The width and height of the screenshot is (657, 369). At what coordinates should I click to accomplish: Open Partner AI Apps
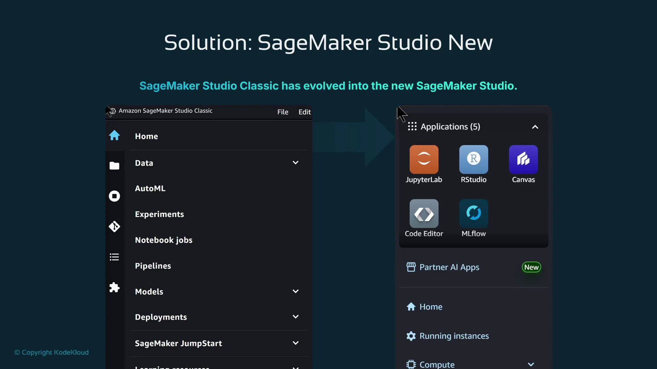point(449,267)
